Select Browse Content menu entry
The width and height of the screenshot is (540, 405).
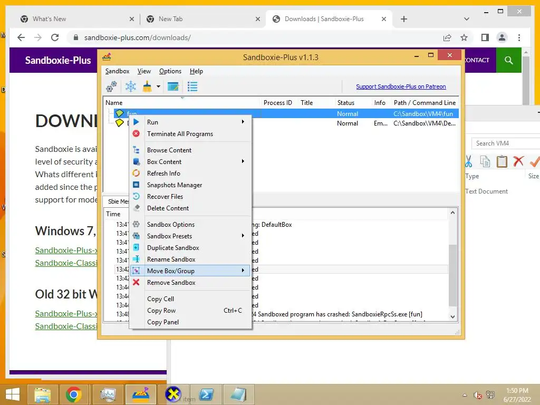click(x=169, y=150)
